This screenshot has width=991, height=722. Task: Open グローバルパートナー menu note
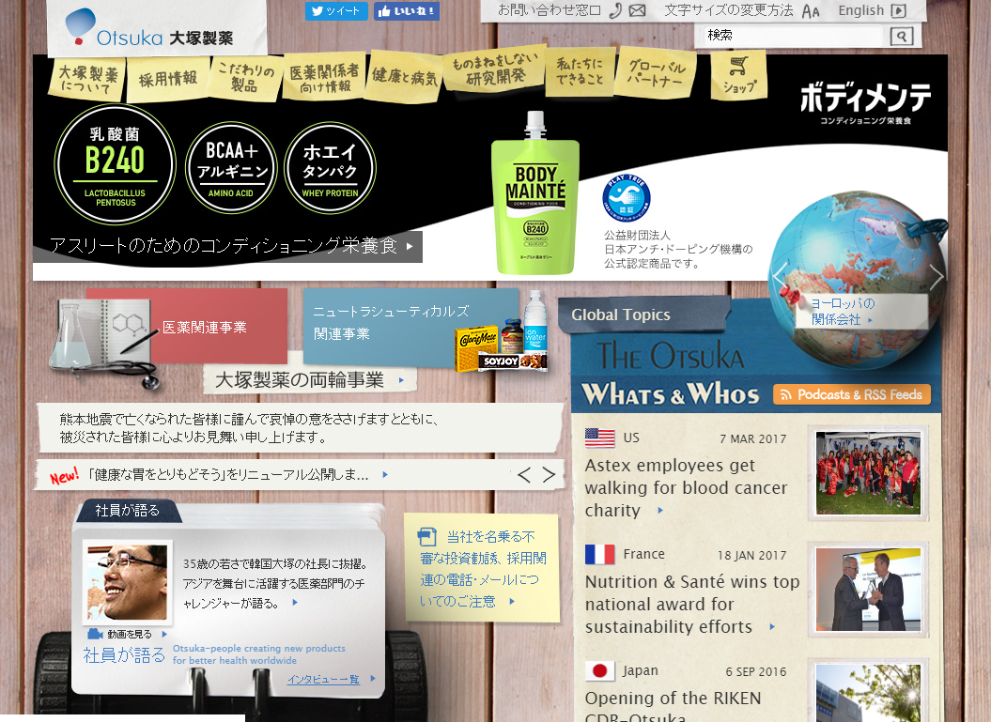coord(657,72)
